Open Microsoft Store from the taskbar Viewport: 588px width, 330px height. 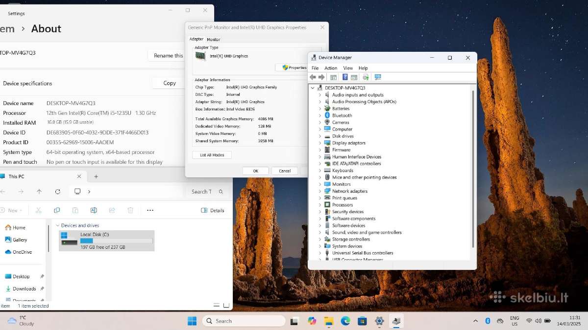coord(362,321)
